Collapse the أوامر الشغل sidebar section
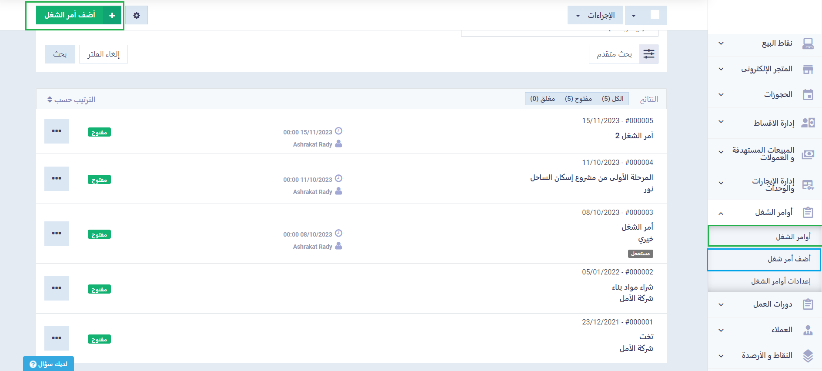The width and height of the screenshot is (822, 371). point(721,213)
